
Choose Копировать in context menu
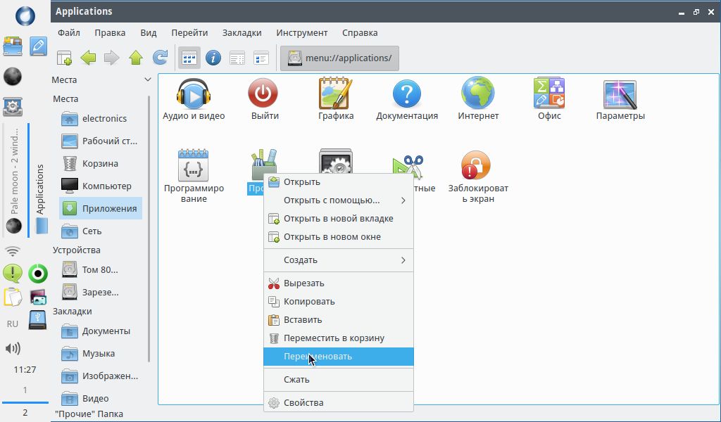339,302
